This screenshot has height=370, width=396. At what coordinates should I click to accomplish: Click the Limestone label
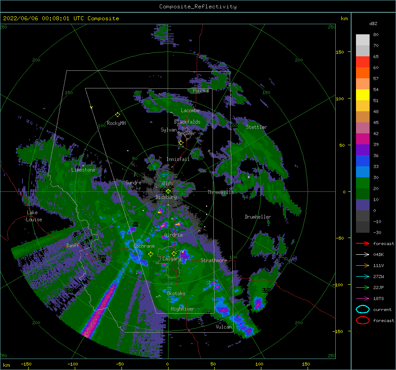click(x=83, y=170)
